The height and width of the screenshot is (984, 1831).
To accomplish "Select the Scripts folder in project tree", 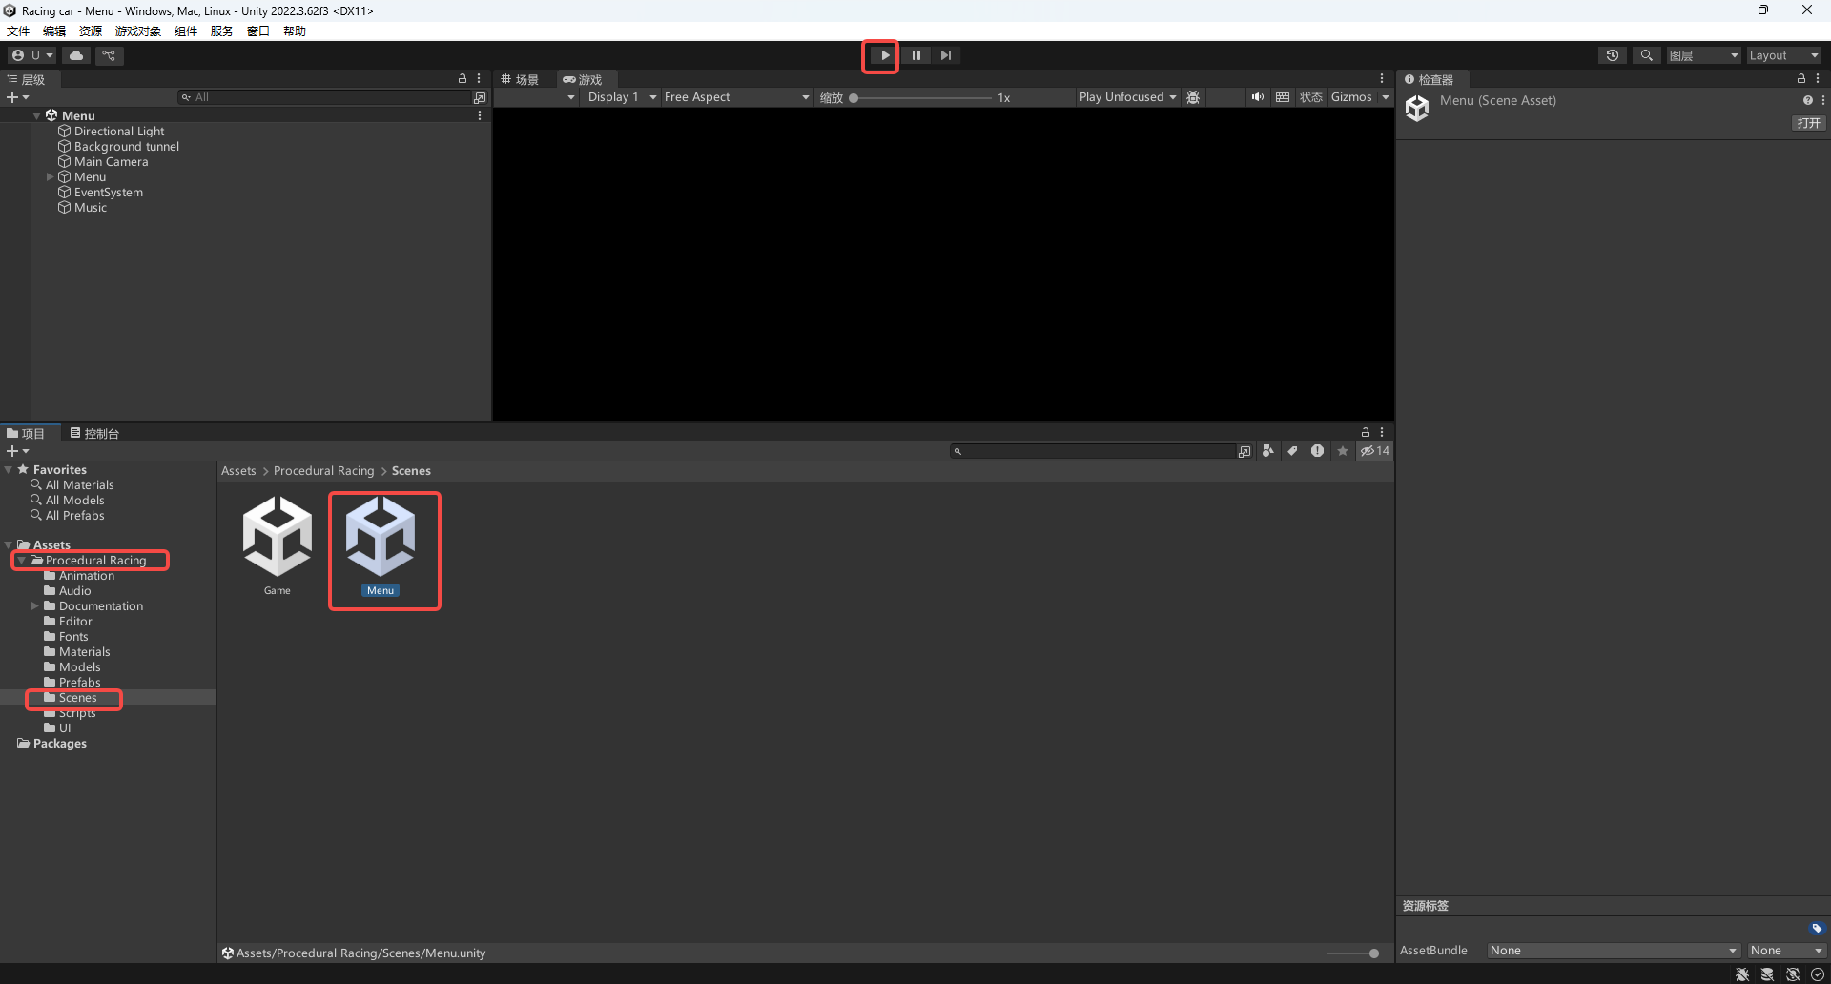I will tap(77, 713).
